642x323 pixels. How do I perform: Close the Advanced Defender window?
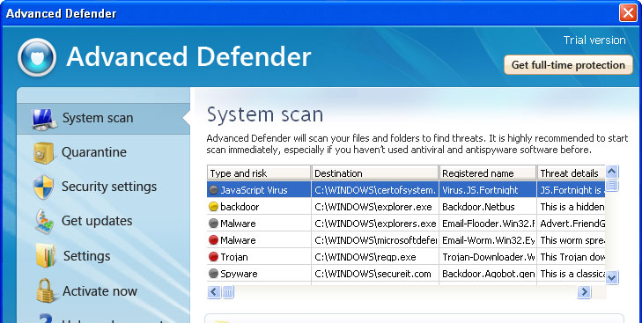tap(628, 13)
